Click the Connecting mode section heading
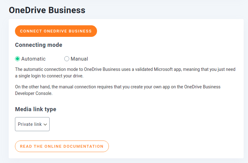This screenshot has width=248, height=163. click(x=39, y=45)
